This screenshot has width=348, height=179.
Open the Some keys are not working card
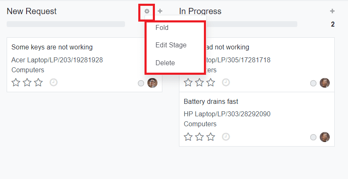coord(52,47)
